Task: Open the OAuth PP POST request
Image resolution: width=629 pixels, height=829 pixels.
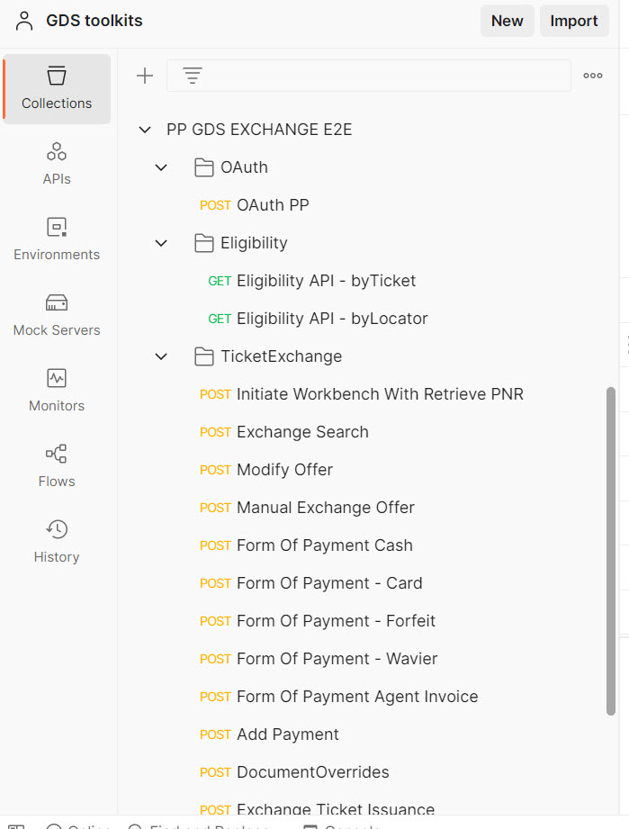Action: 273,205
